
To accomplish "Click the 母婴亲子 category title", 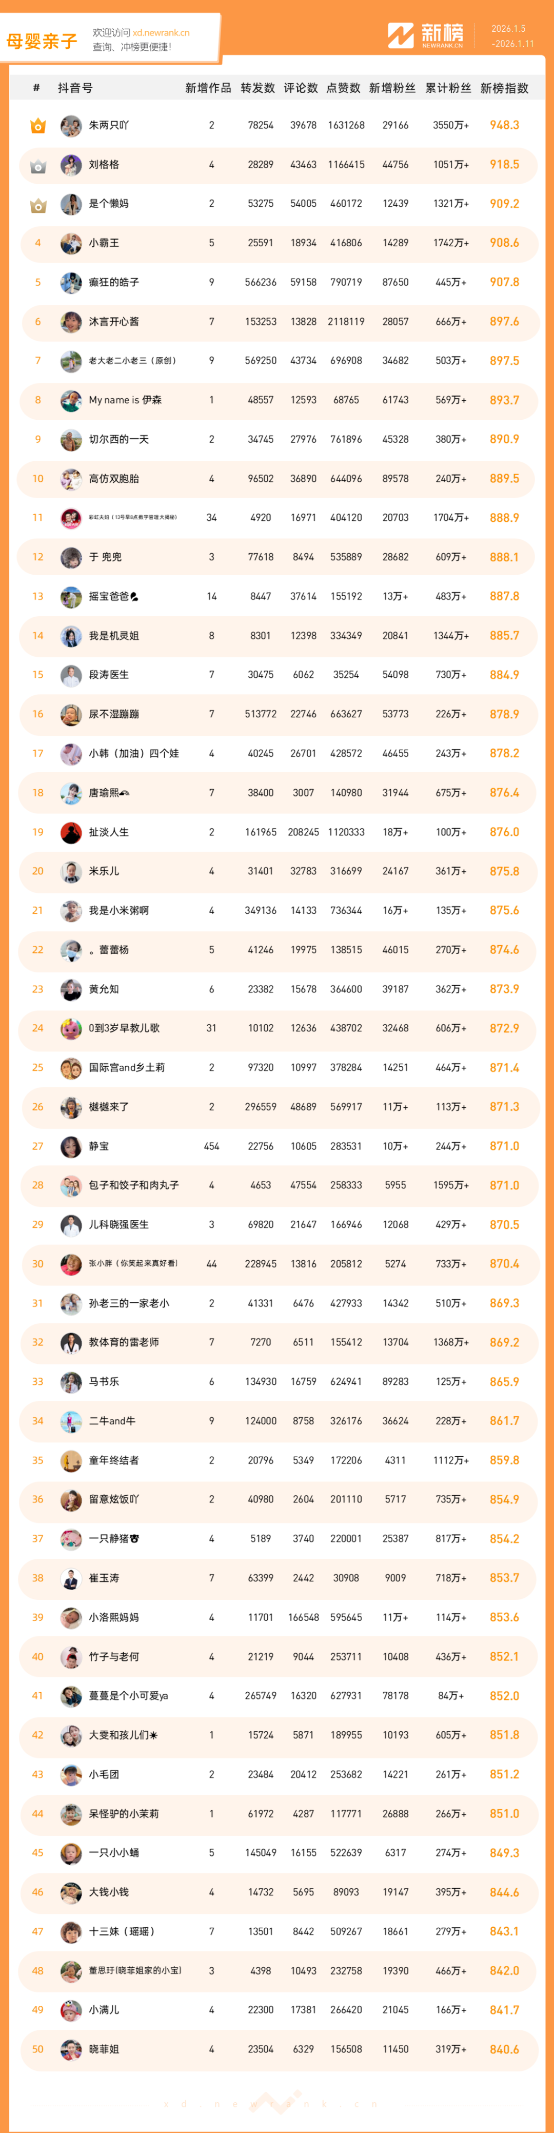I will click(x=42, y=42).
